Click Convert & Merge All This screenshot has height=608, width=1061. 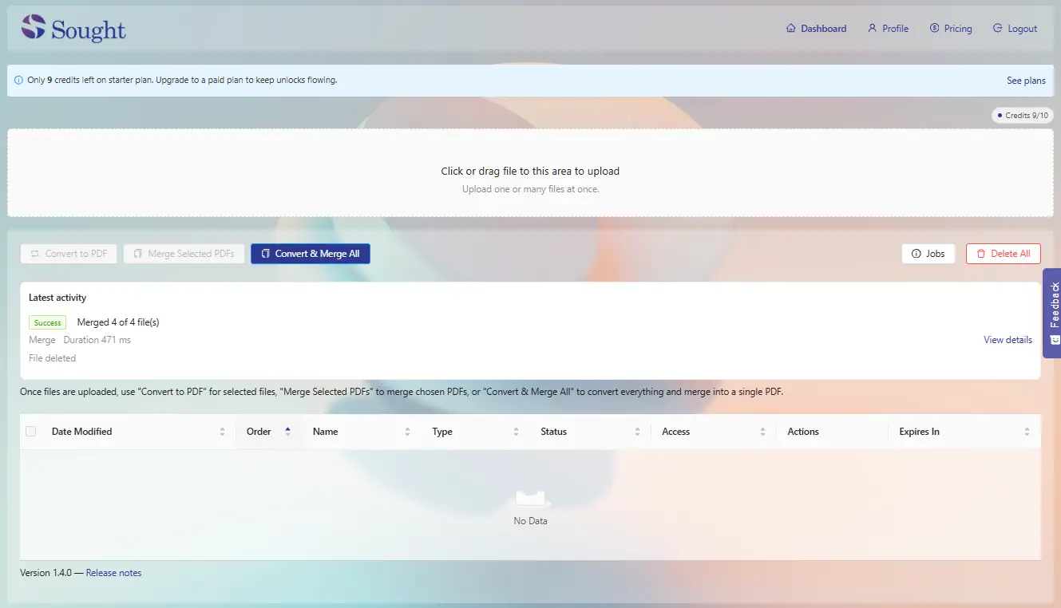pos(311,254)
